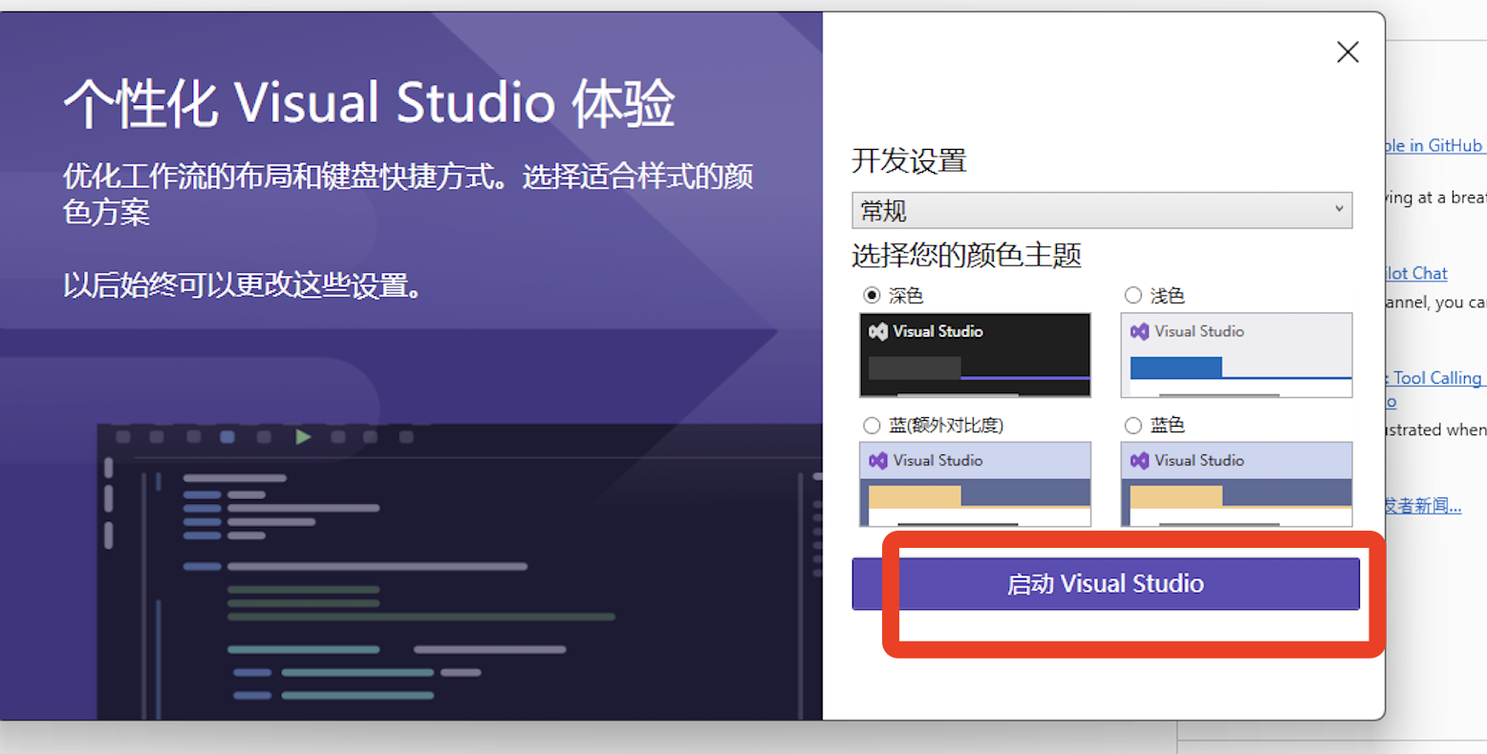Click the 以后始终可以更改这些设置。 text
This screenshot has height=754, width=1487.
pos(243,284)
